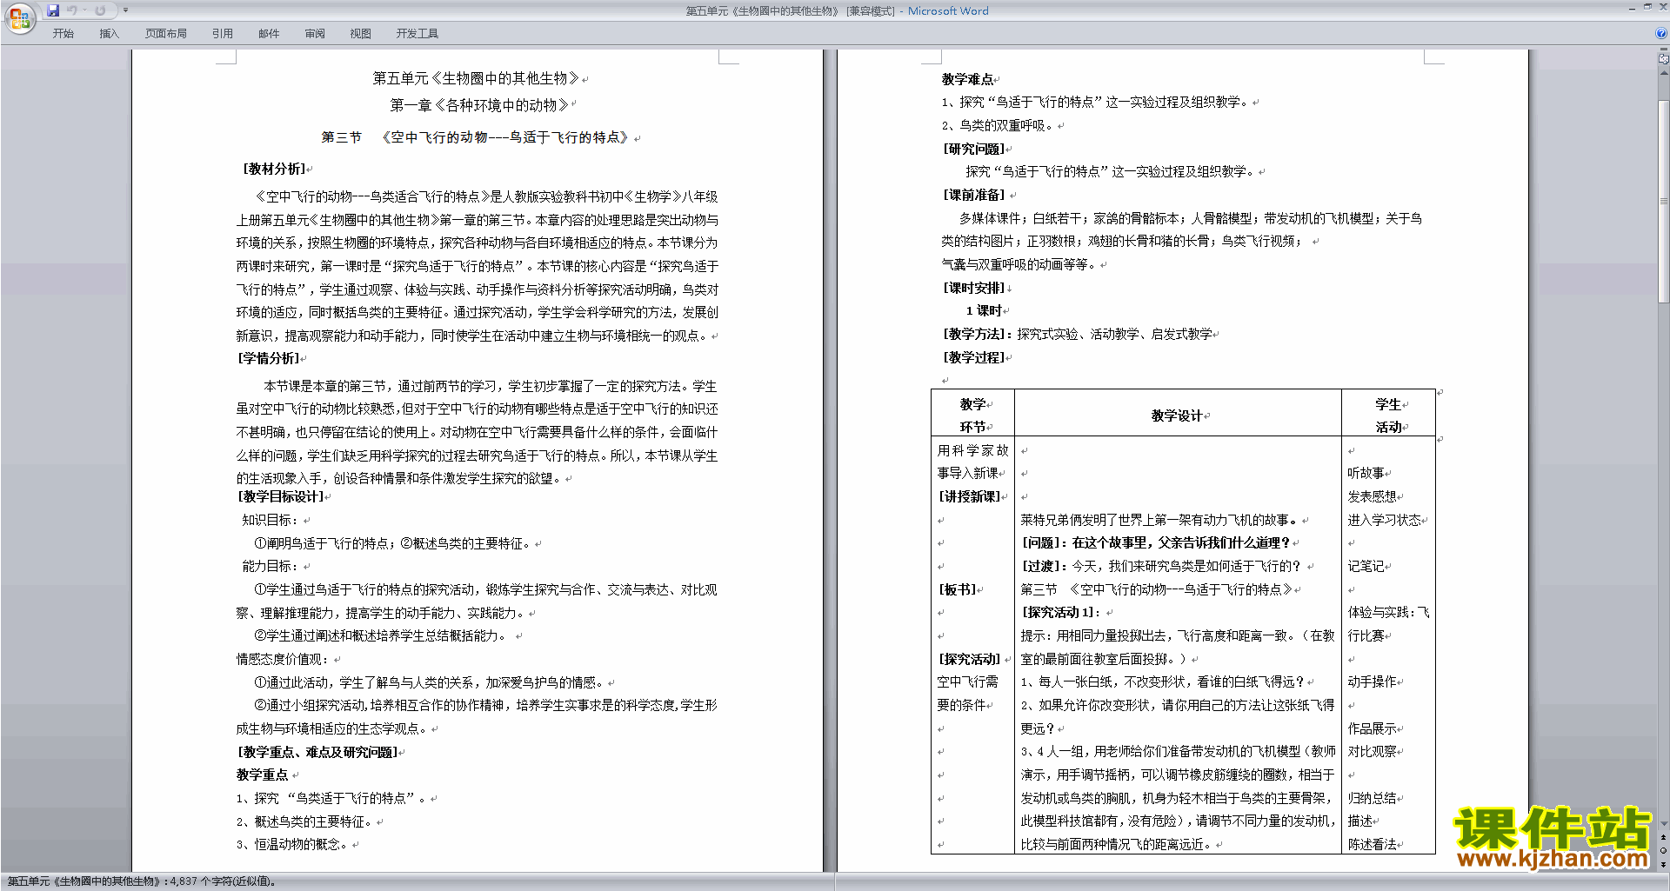Redo the action in Quick Access toolbar
The image size is (1670, 891).
point(100,10)
